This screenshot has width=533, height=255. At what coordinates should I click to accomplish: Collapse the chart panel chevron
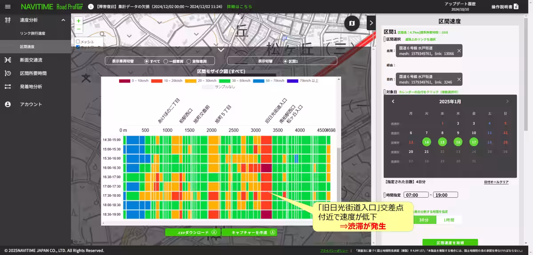tap(221, 50)
